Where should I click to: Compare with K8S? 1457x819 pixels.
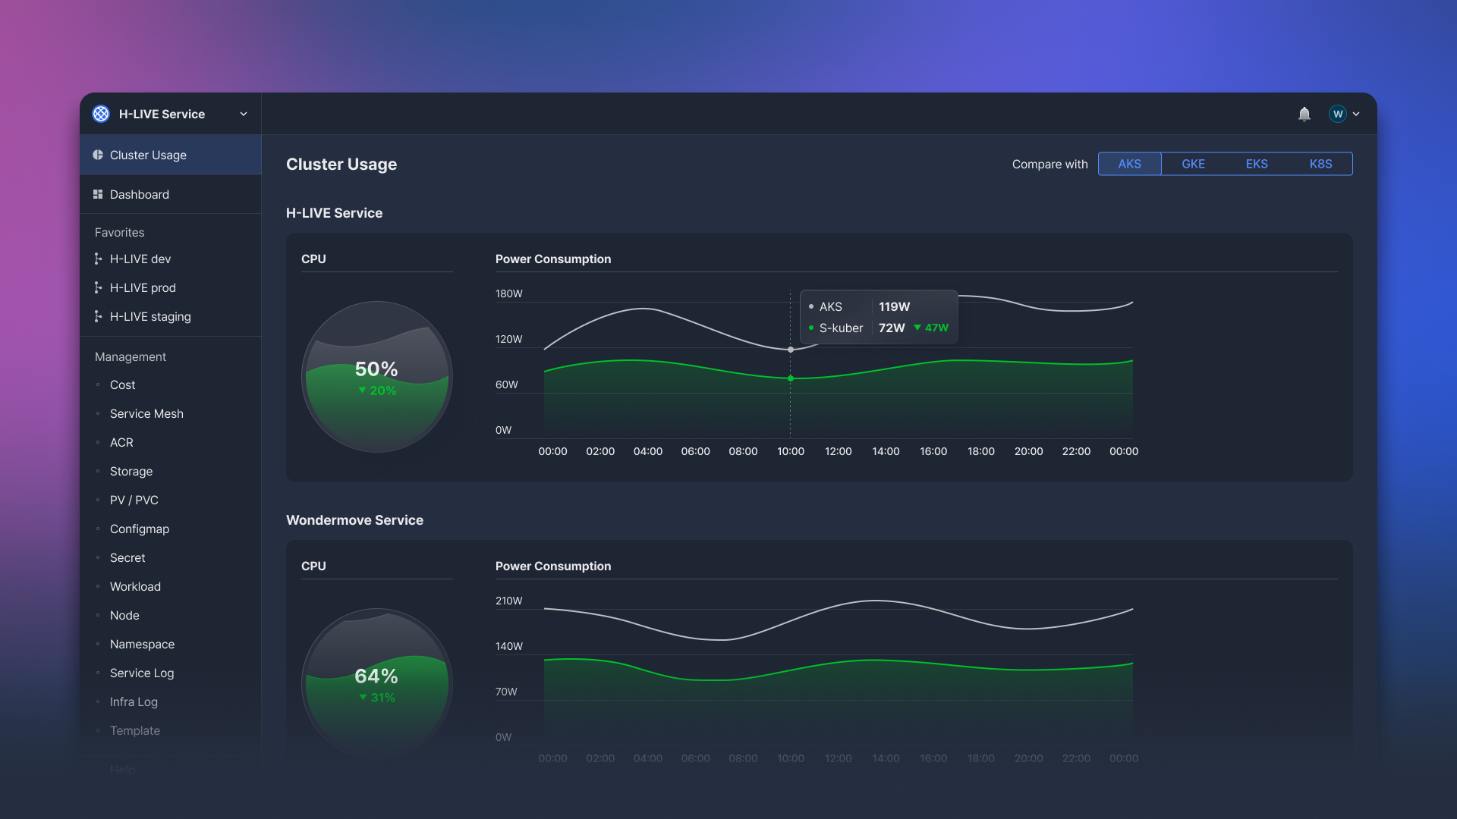1320,164
